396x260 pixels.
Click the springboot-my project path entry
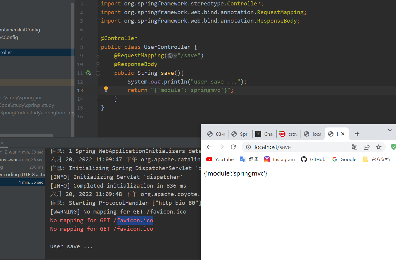[37, 113]
